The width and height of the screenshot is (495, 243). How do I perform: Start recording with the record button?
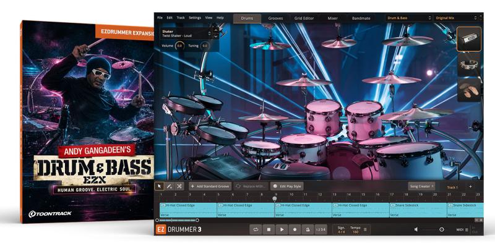(x=295, y=229)
